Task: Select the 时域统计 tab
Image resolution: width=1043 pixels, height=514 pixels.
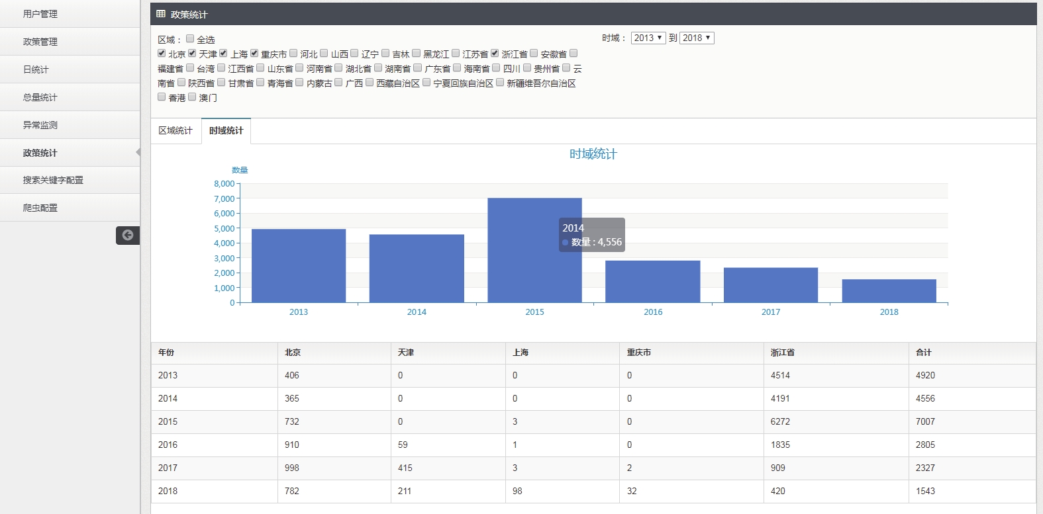Action: pyautogui.click(x=226, y=131)
